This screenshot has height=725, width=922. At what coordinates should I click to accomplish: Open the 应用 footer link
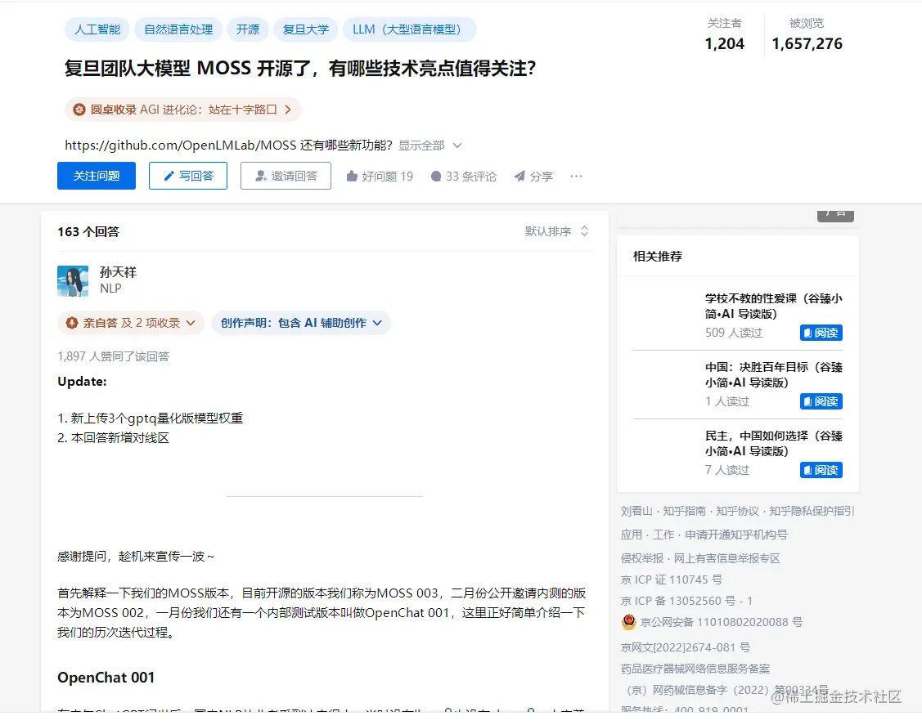tap(632, 535)
